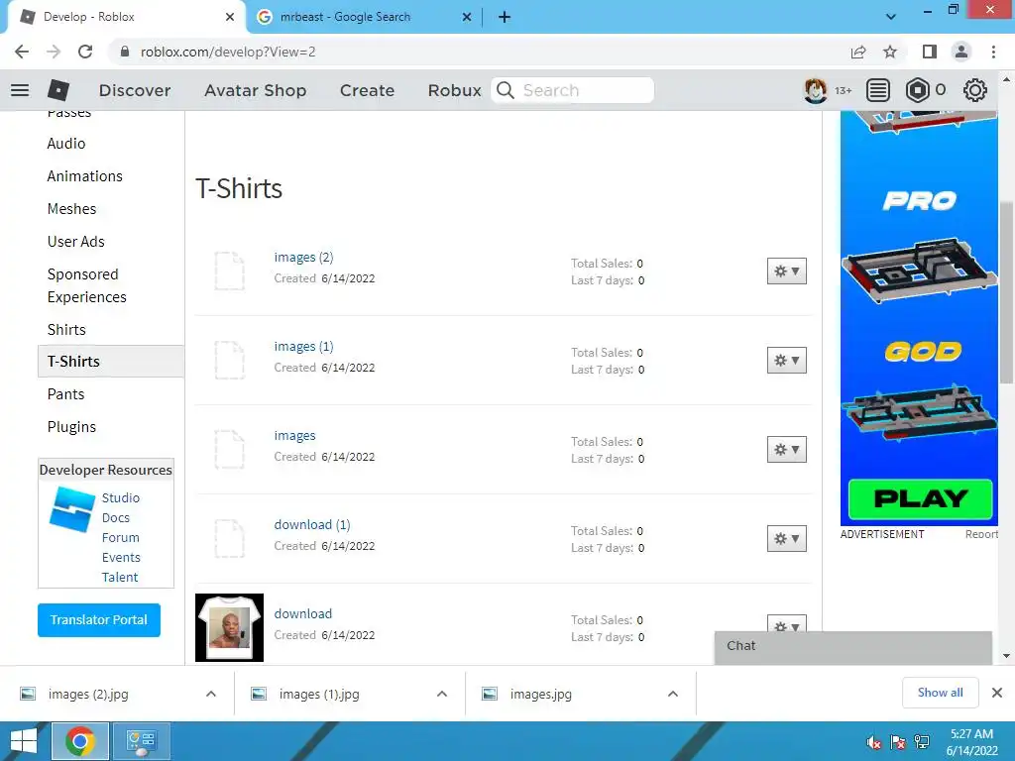This screenshot has width=1015, height=761.
Task: Open the Avatar Shop menu item
Action: click(255, 90)
